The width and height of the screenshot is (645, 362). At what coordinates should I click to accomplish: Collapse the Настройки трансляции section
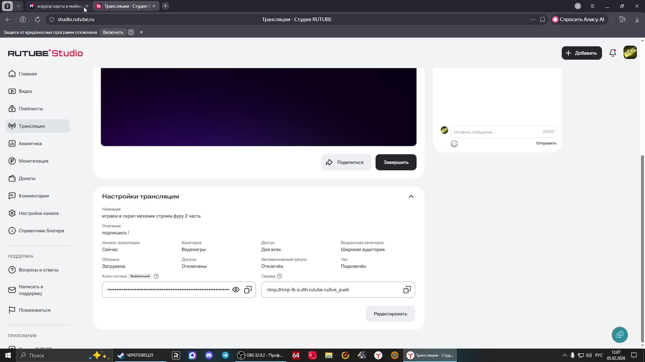[x=411, y=196]
